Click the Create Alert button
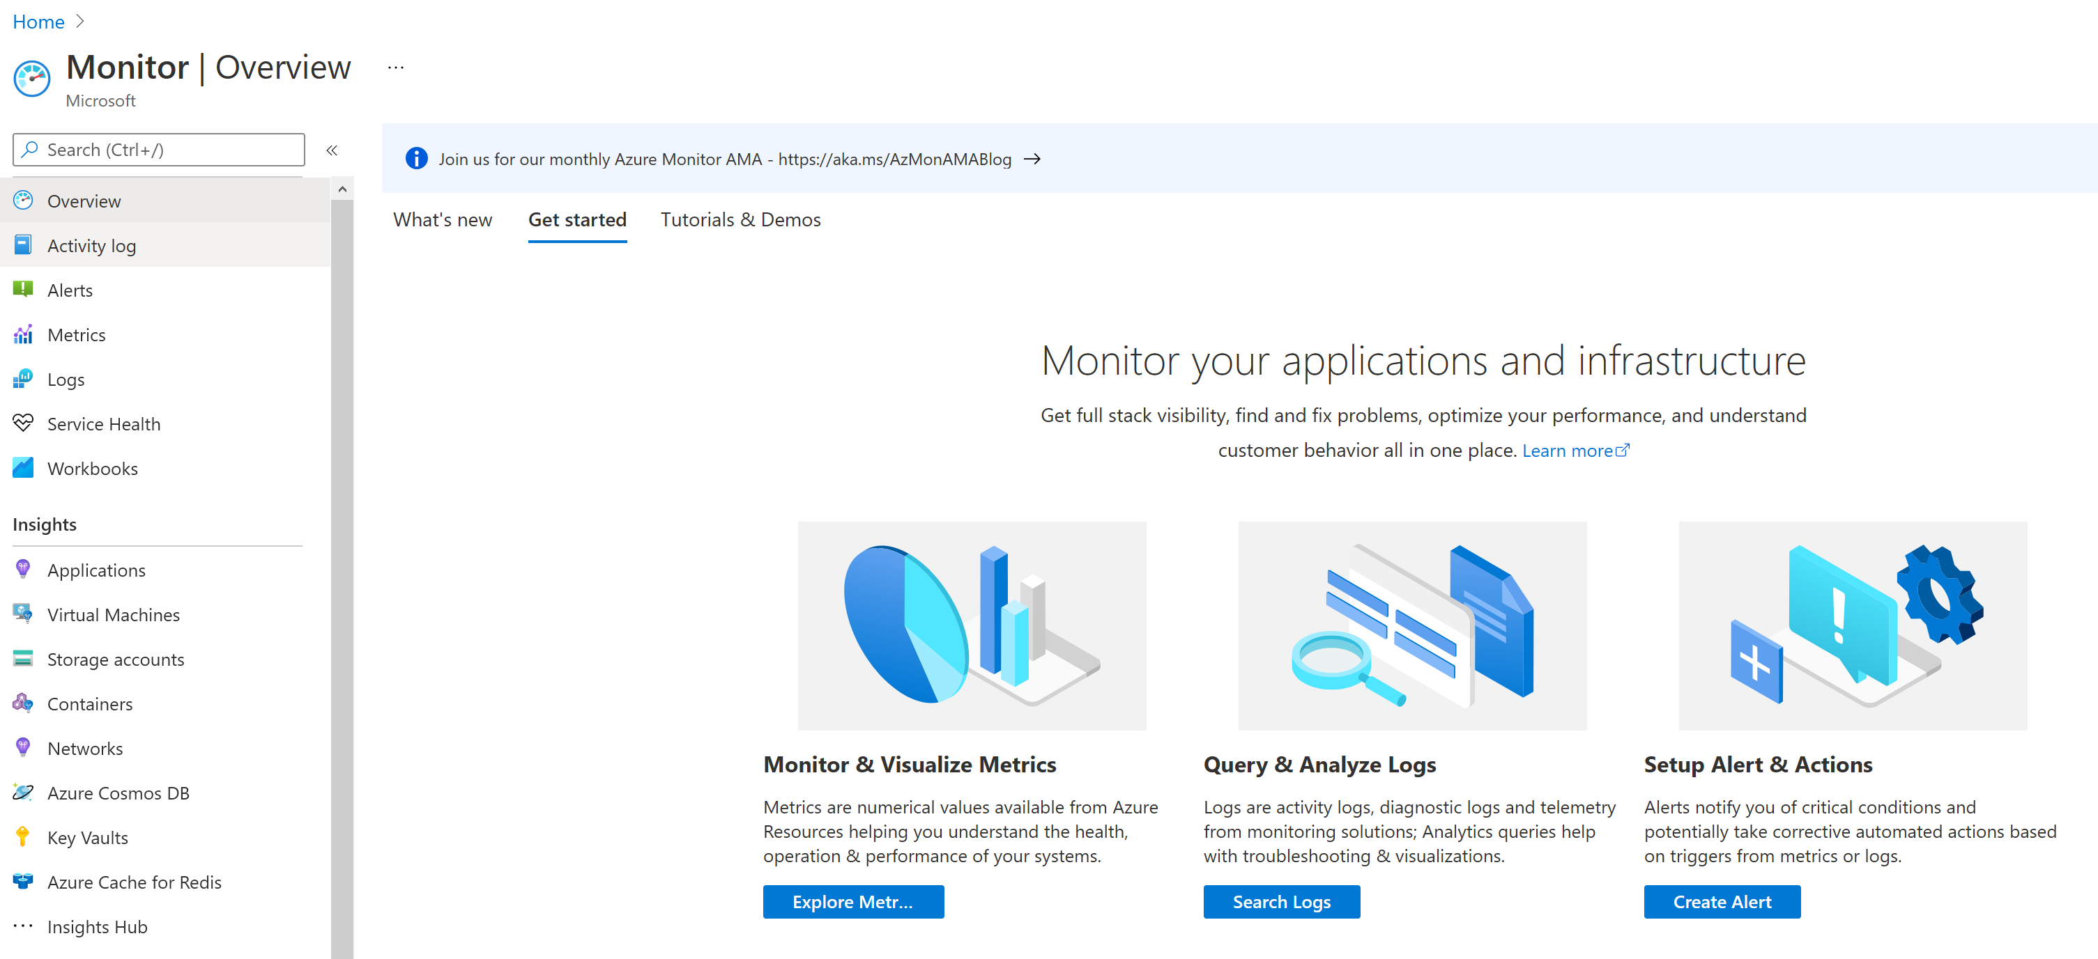Image resolution: width=2098 pixels, height=959 pixels. coord(1722,901)
